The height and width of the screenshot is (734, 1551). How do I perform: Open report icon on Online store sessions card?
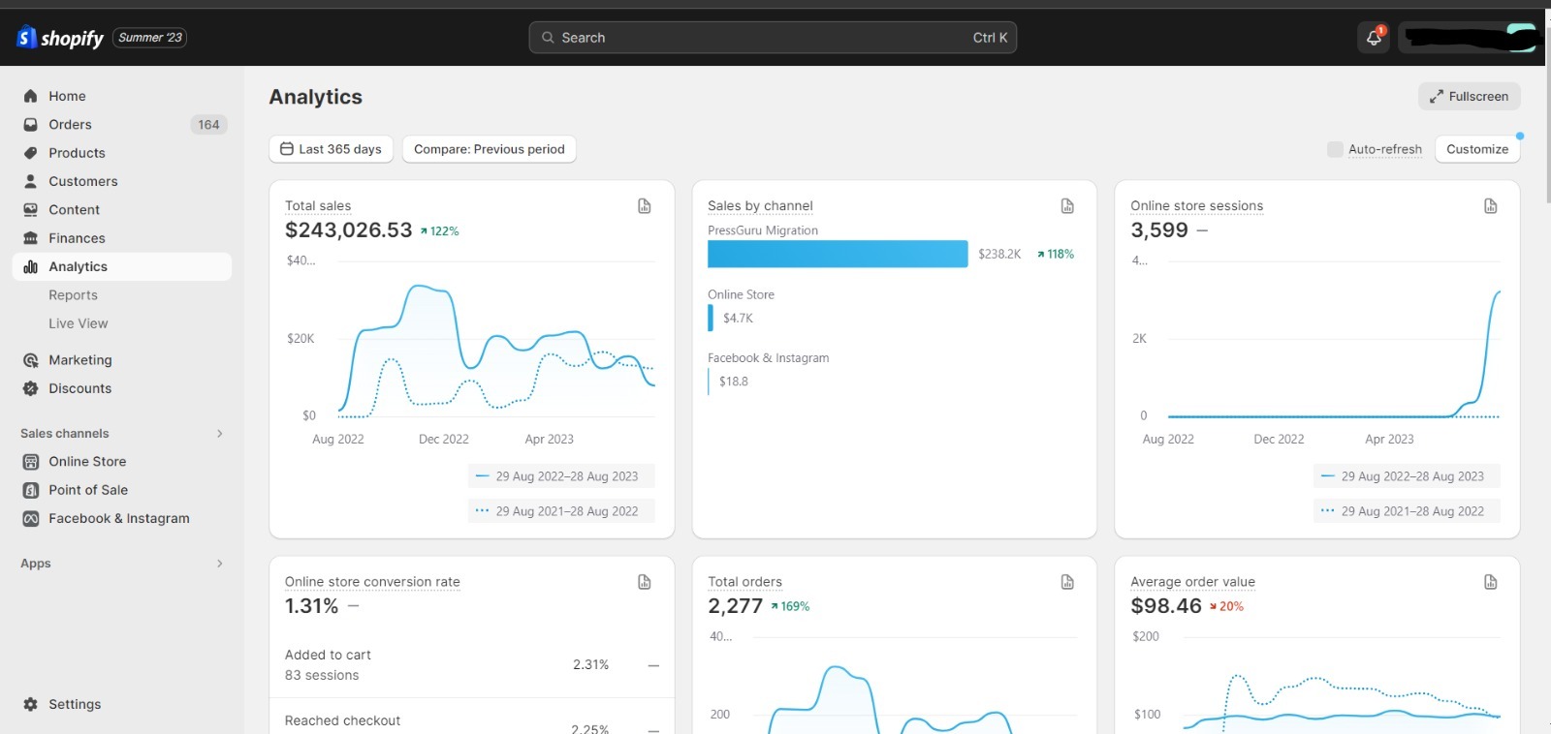point(1491,206)
